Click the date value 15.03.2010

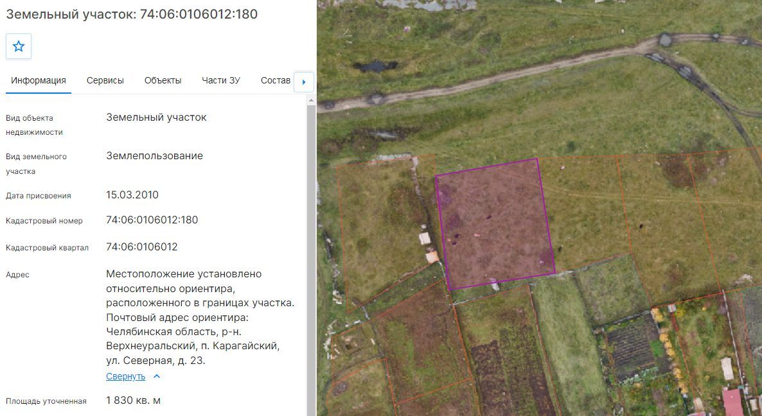point(132,195)
